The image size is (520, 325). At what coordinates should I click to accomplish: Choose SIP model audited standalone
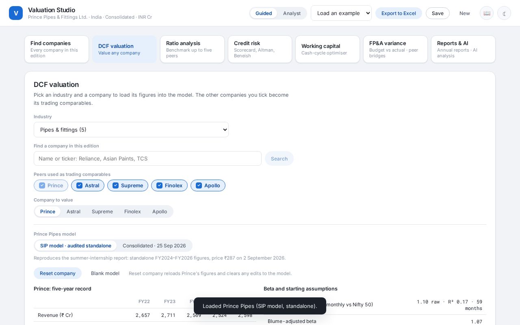(76, 245)
